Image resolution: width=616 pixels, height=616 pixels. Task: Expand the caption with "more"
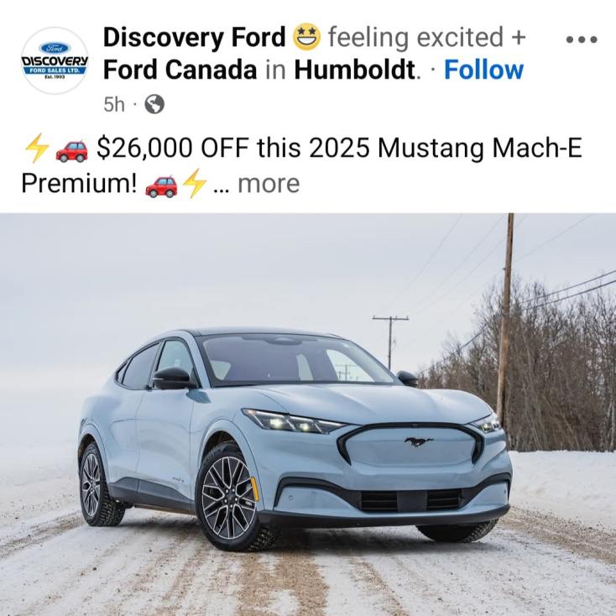(269, 184)
